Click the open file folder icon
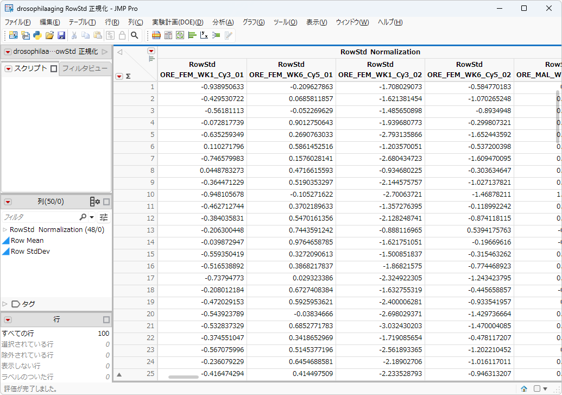The image size is (562, 395). pyautogui.click(x=49, y=35)
